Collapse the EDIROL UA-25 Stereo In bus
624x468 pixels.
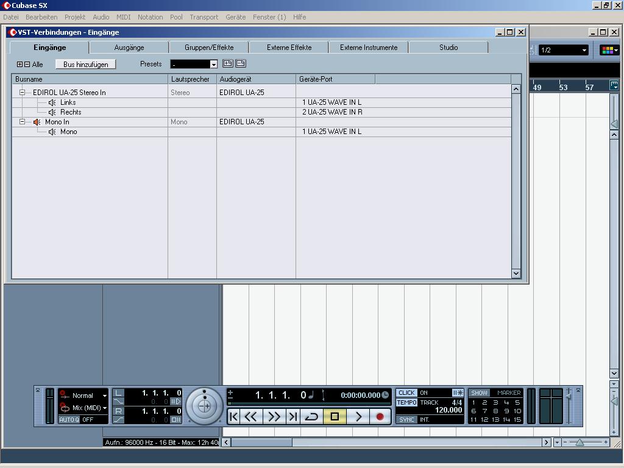pyautogui.click(x=23, y=93)
